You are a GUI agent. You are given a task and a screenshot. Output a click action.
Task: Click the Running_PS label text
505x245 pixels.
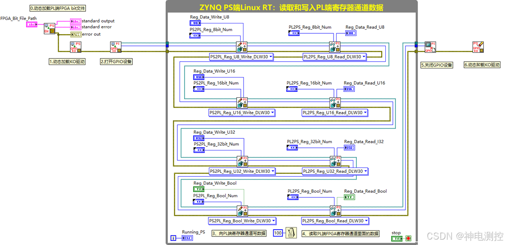(x=194, y=232)
